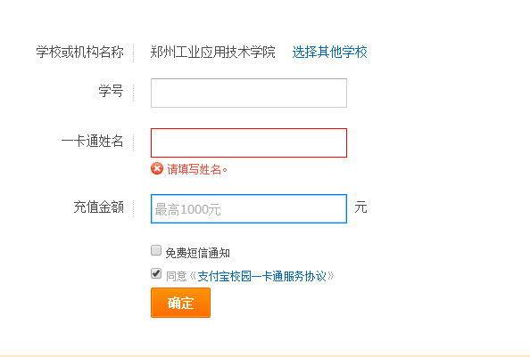Enable the 免费短信通知 checkbox

coord(156,250)
